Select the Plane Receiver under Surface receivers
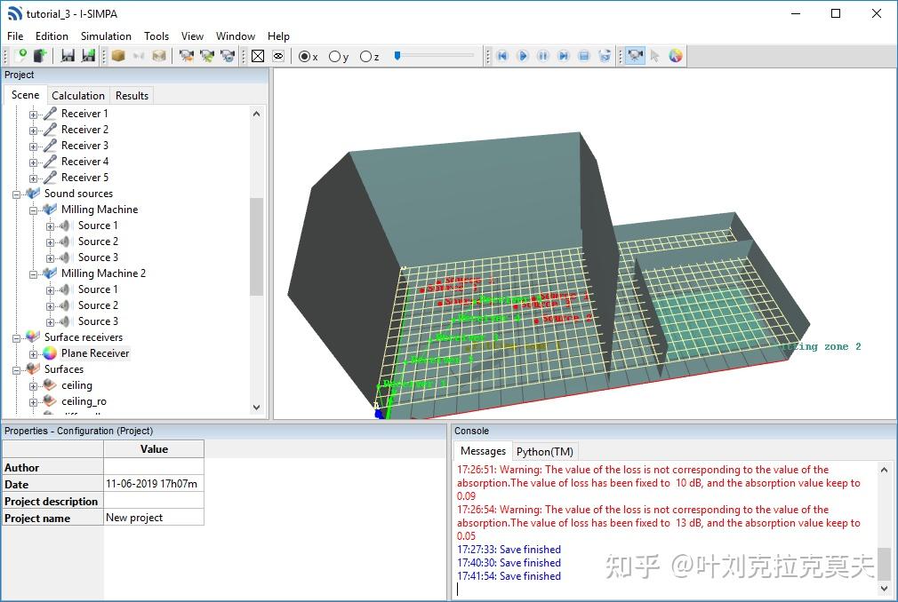The height and width of the screenshot is (602, 898). pyautogui.click(x=94, y=353)
